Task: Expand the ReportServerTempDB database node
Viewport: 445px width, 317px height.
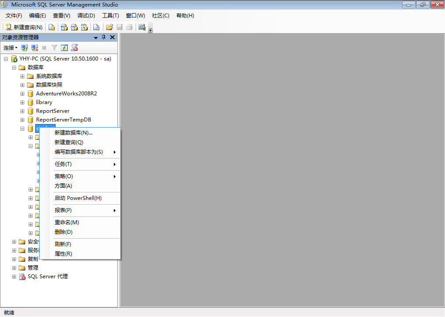Action: pyautogui.click(x=22, y=120)
